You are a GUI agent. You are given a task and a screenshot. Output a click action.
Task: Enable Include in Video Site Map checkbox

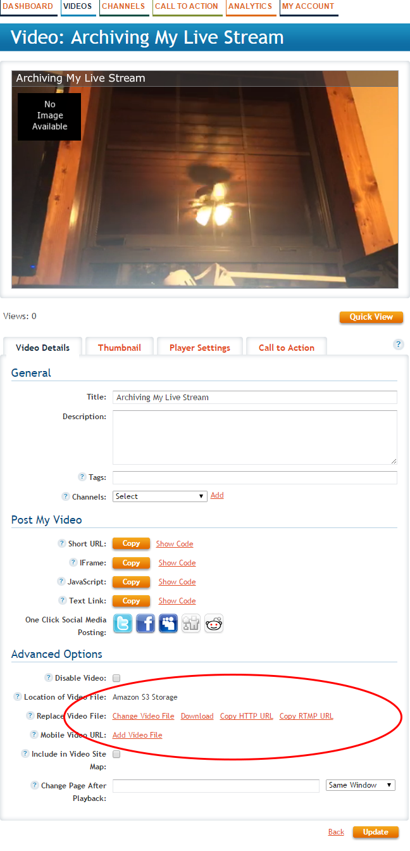tap(116, 754)
